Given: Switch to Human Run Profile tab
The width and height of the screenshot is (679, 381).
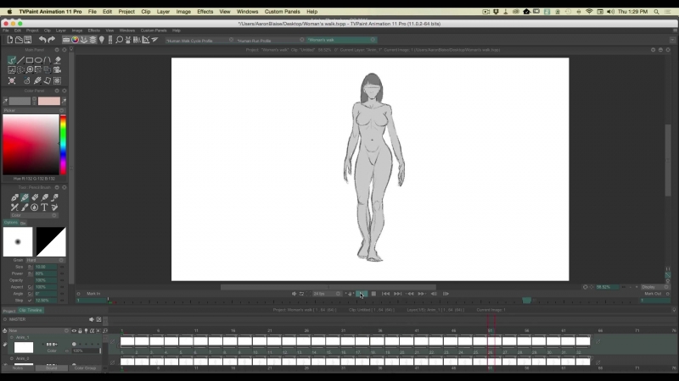Looking at the screenshot, I should point(254,40).
